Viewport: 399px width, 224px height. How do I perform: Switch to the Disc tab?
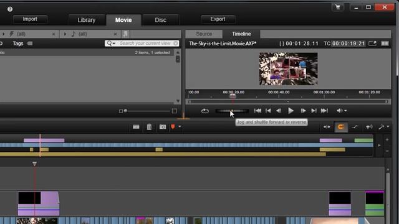tap(161, 20)
